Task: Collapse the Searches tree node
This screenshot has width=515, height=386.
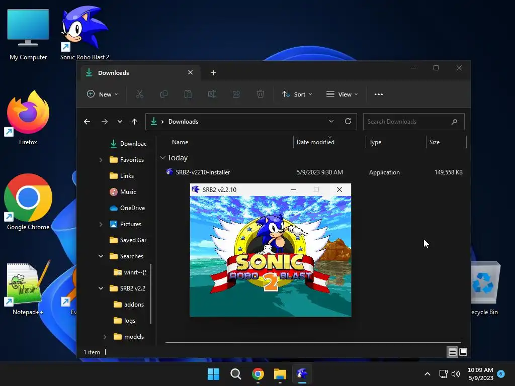Action: click(101, 256)
